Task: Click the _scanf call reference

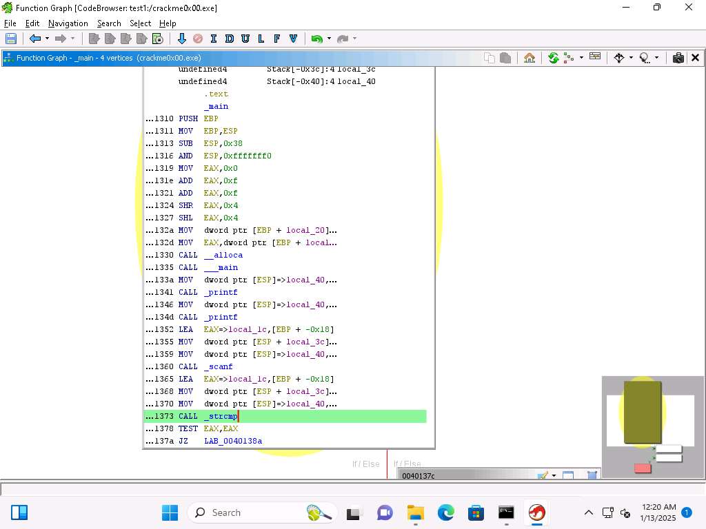Action: [218, 366]
